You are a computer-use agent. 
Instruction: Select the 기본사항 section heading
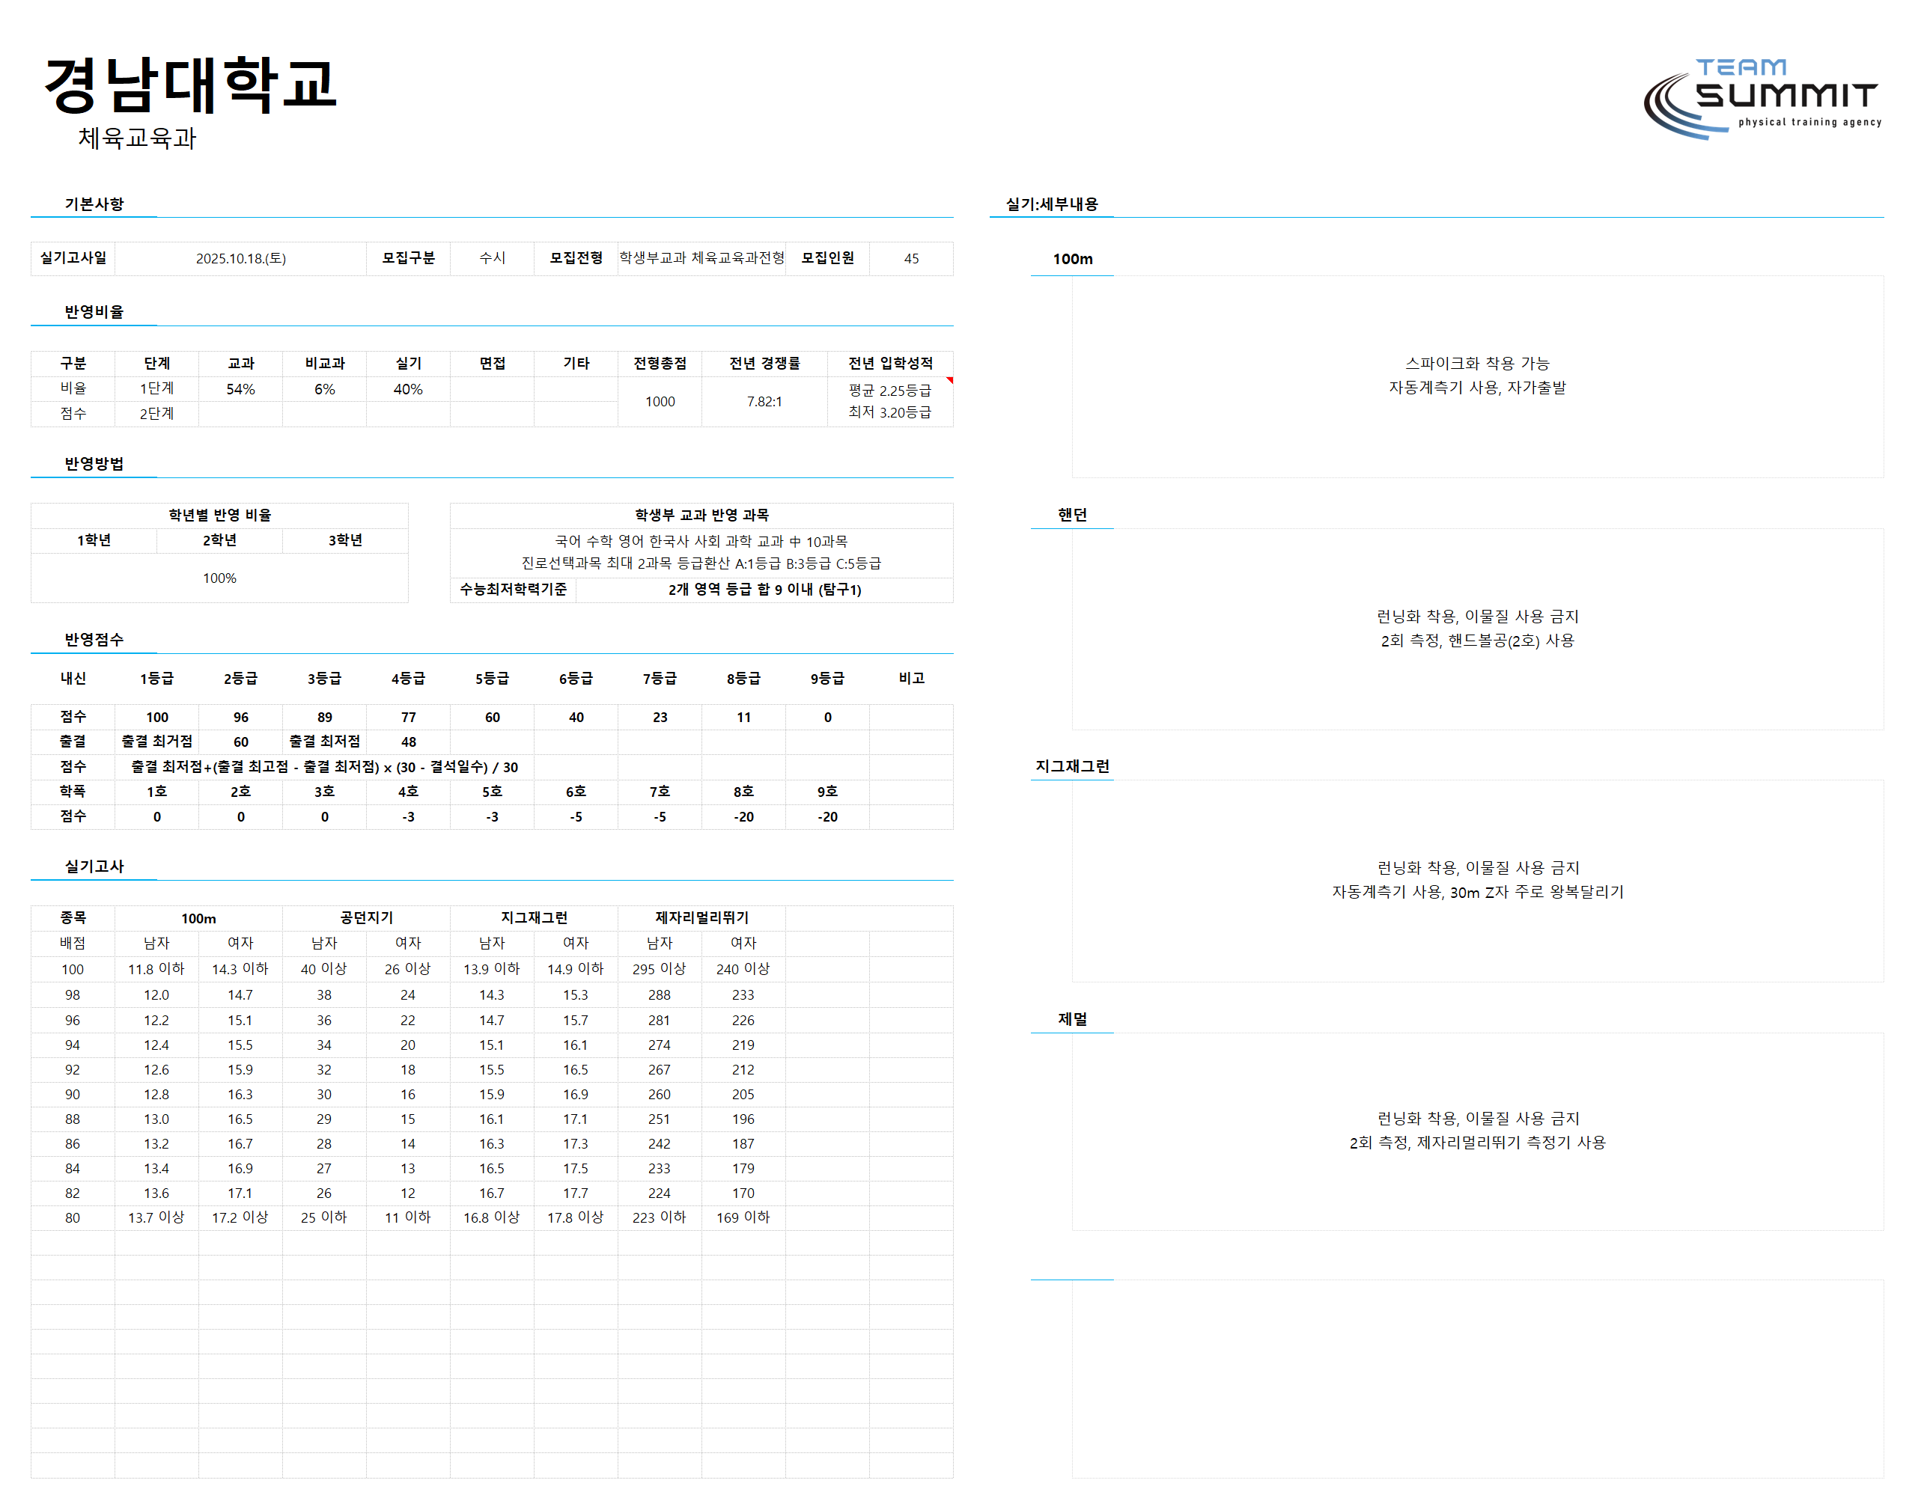tap(94, 204)
